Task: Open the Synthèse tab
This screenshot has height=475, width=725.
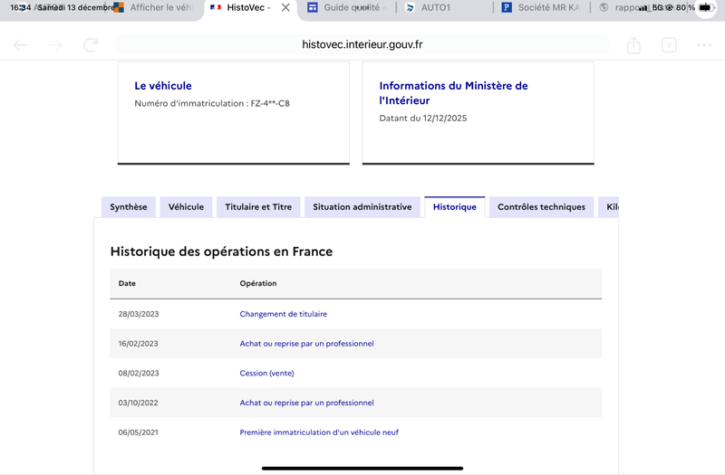Action: pyautogui.click(x=129, y=207)
